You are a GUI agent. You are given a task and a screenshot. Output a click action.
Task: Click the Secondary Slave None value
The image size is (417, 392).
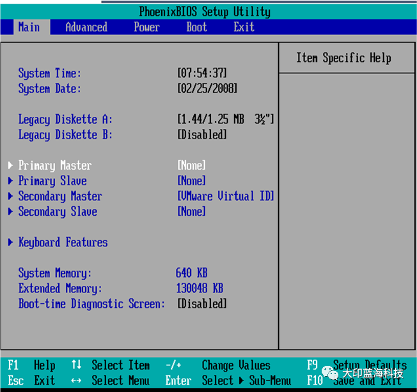tap(191, 211)
